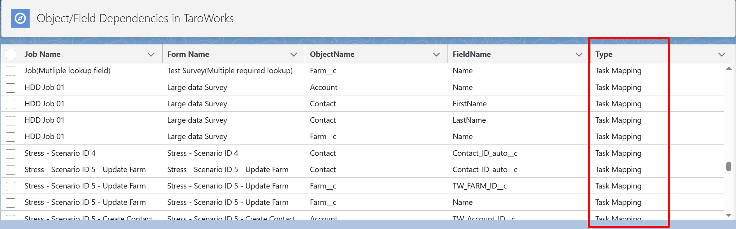Click the compass icon beside the page title
The image size is (736, 229).
coord(20,18)
